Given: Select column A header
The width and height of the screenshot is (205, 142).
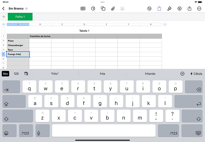Looking at the screenshot, I should click(18, 24).
